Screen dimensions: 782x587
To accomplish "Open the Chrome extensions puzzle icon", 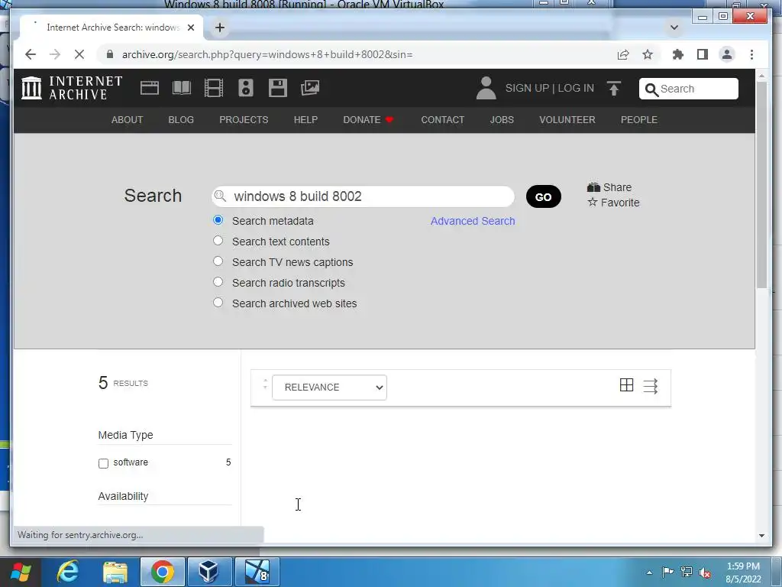I will tap(678, 54).
